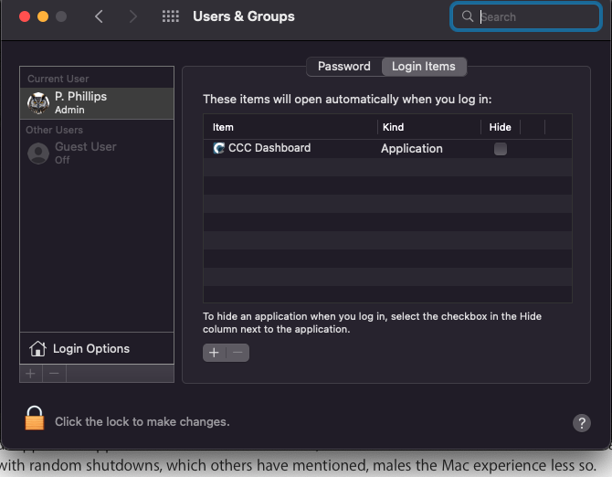Click the CCC Dashboard app icon
The height and width of the screenshot is (477, 612).
(x=218, y=148)
